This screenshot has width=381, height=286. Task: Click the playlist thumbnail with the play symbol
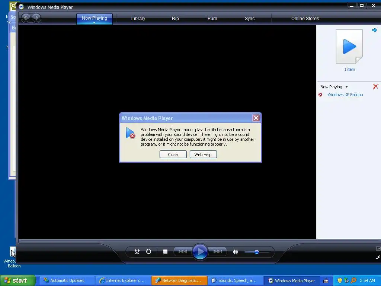tap(349, 47)
